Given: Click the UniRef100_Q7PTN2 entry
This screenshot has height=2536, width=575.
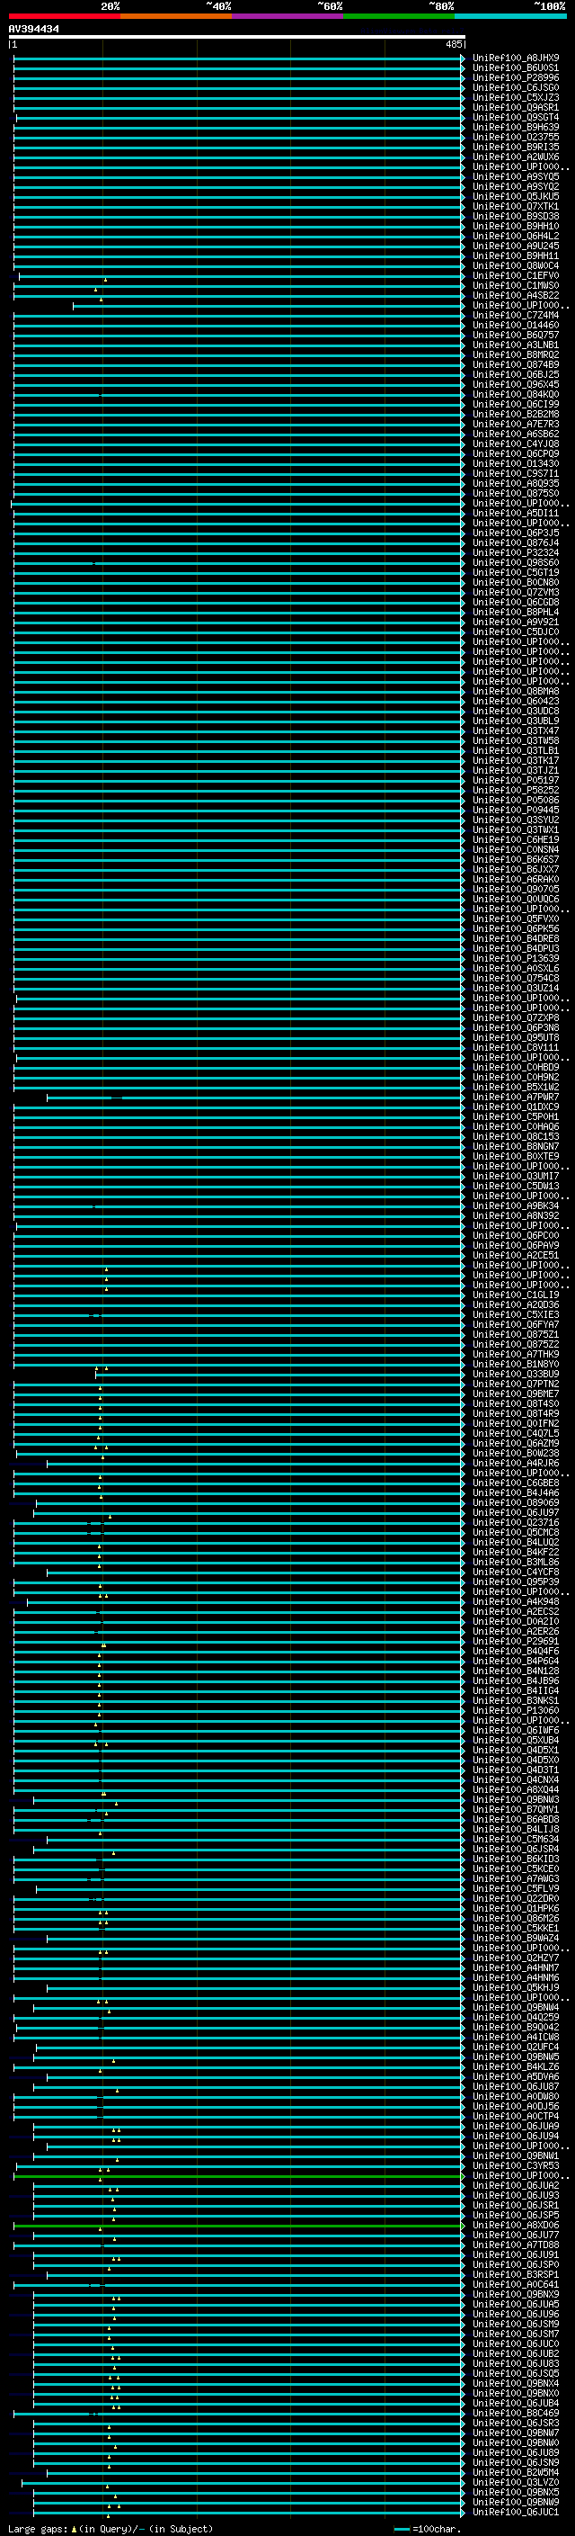Looking at the screenshot, I should click(516, 1384).
